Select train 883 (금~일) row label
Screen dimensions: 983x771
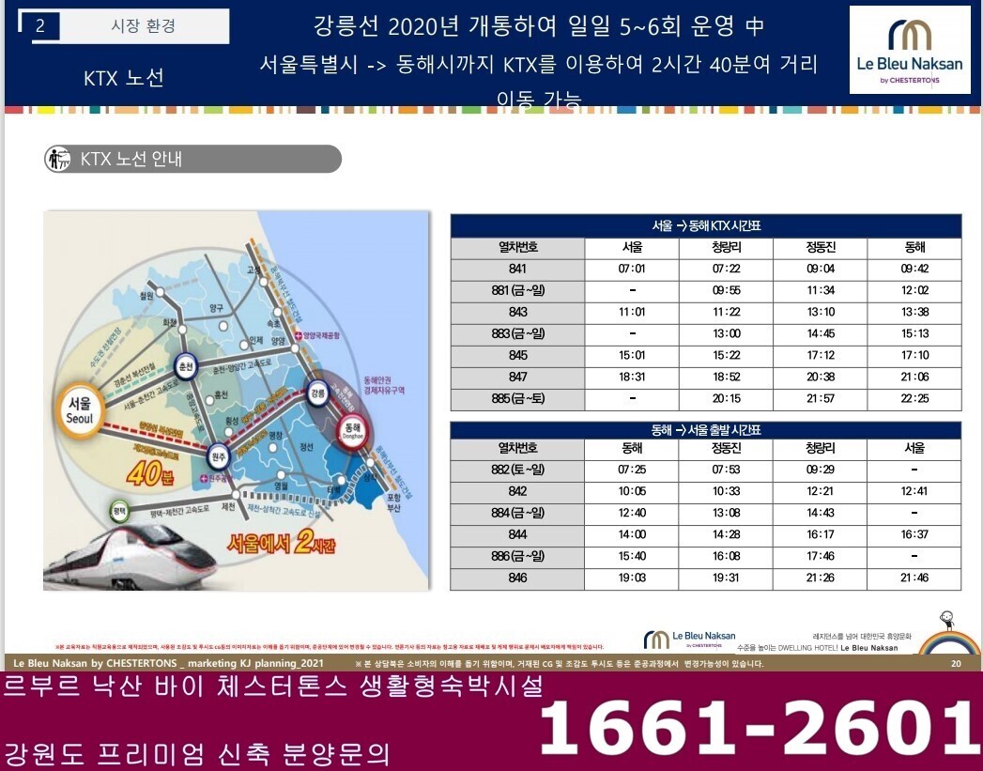[x=518, y=333]
